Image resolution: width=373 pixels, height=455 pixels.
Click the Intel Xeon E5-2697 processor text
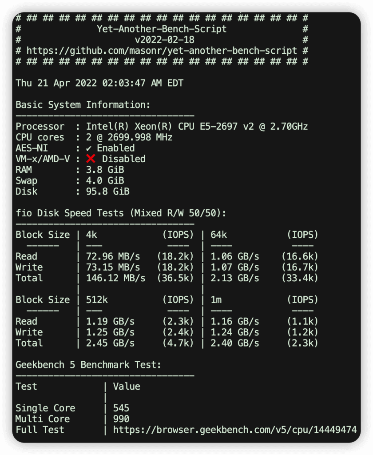point(197,127)
